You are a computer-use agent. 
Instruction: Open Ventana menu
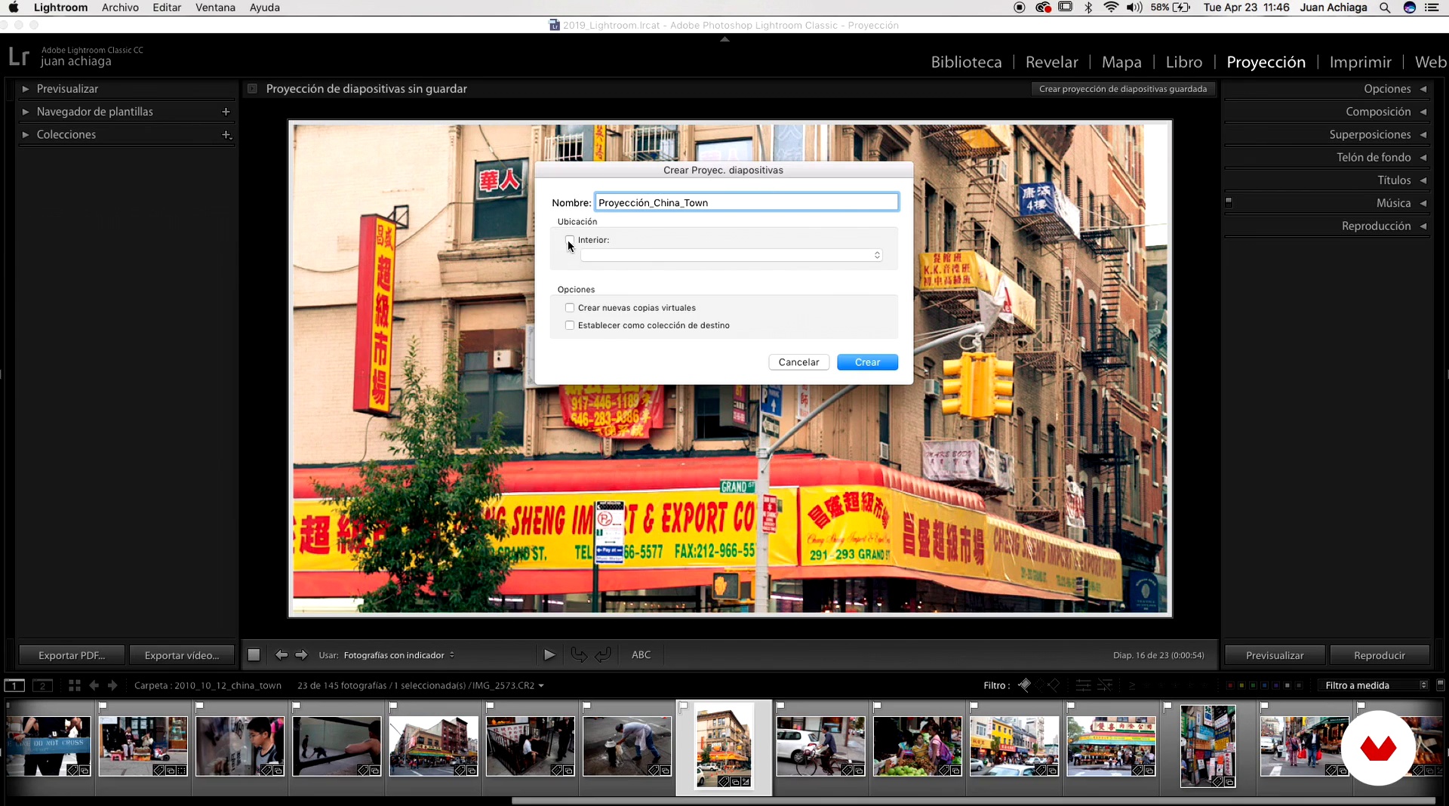[215, 8]
